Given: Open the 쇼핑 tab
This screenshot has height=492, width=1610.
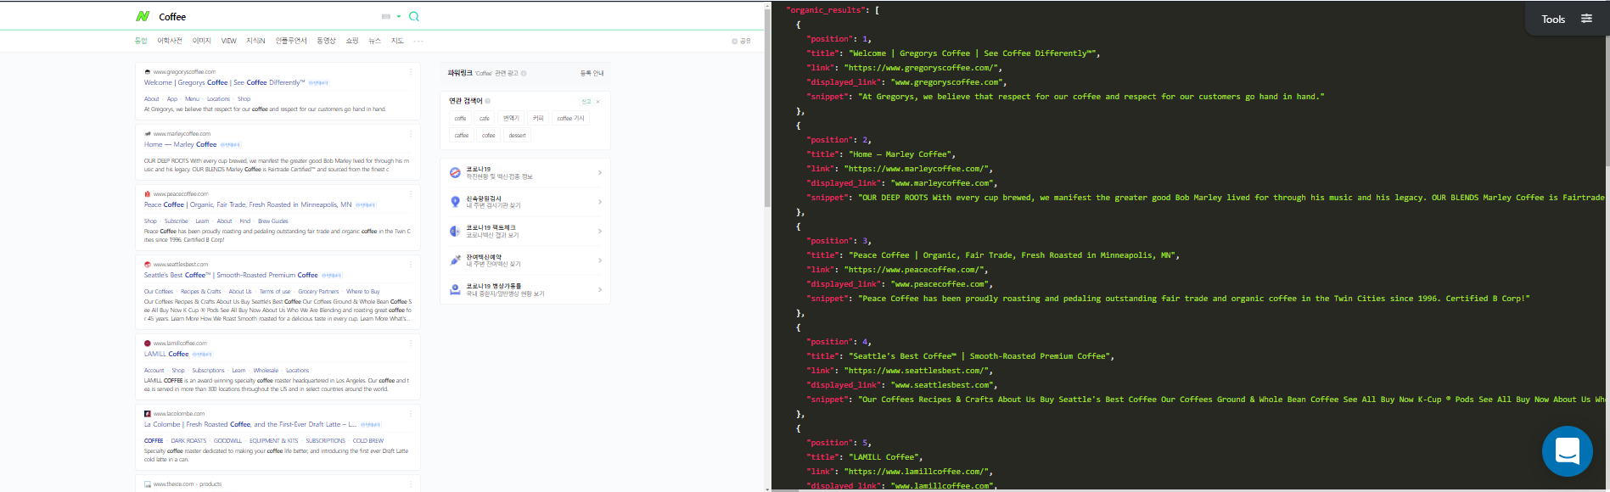Looking at the screenshot, I should point(352,41).
